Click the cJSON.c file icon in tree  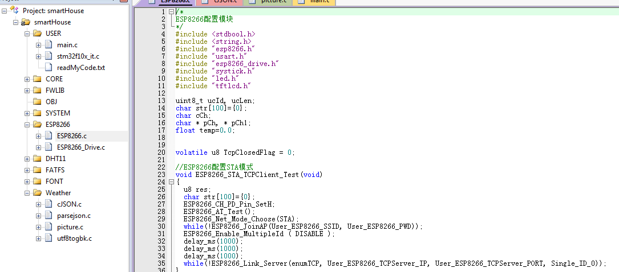(48, 204)
